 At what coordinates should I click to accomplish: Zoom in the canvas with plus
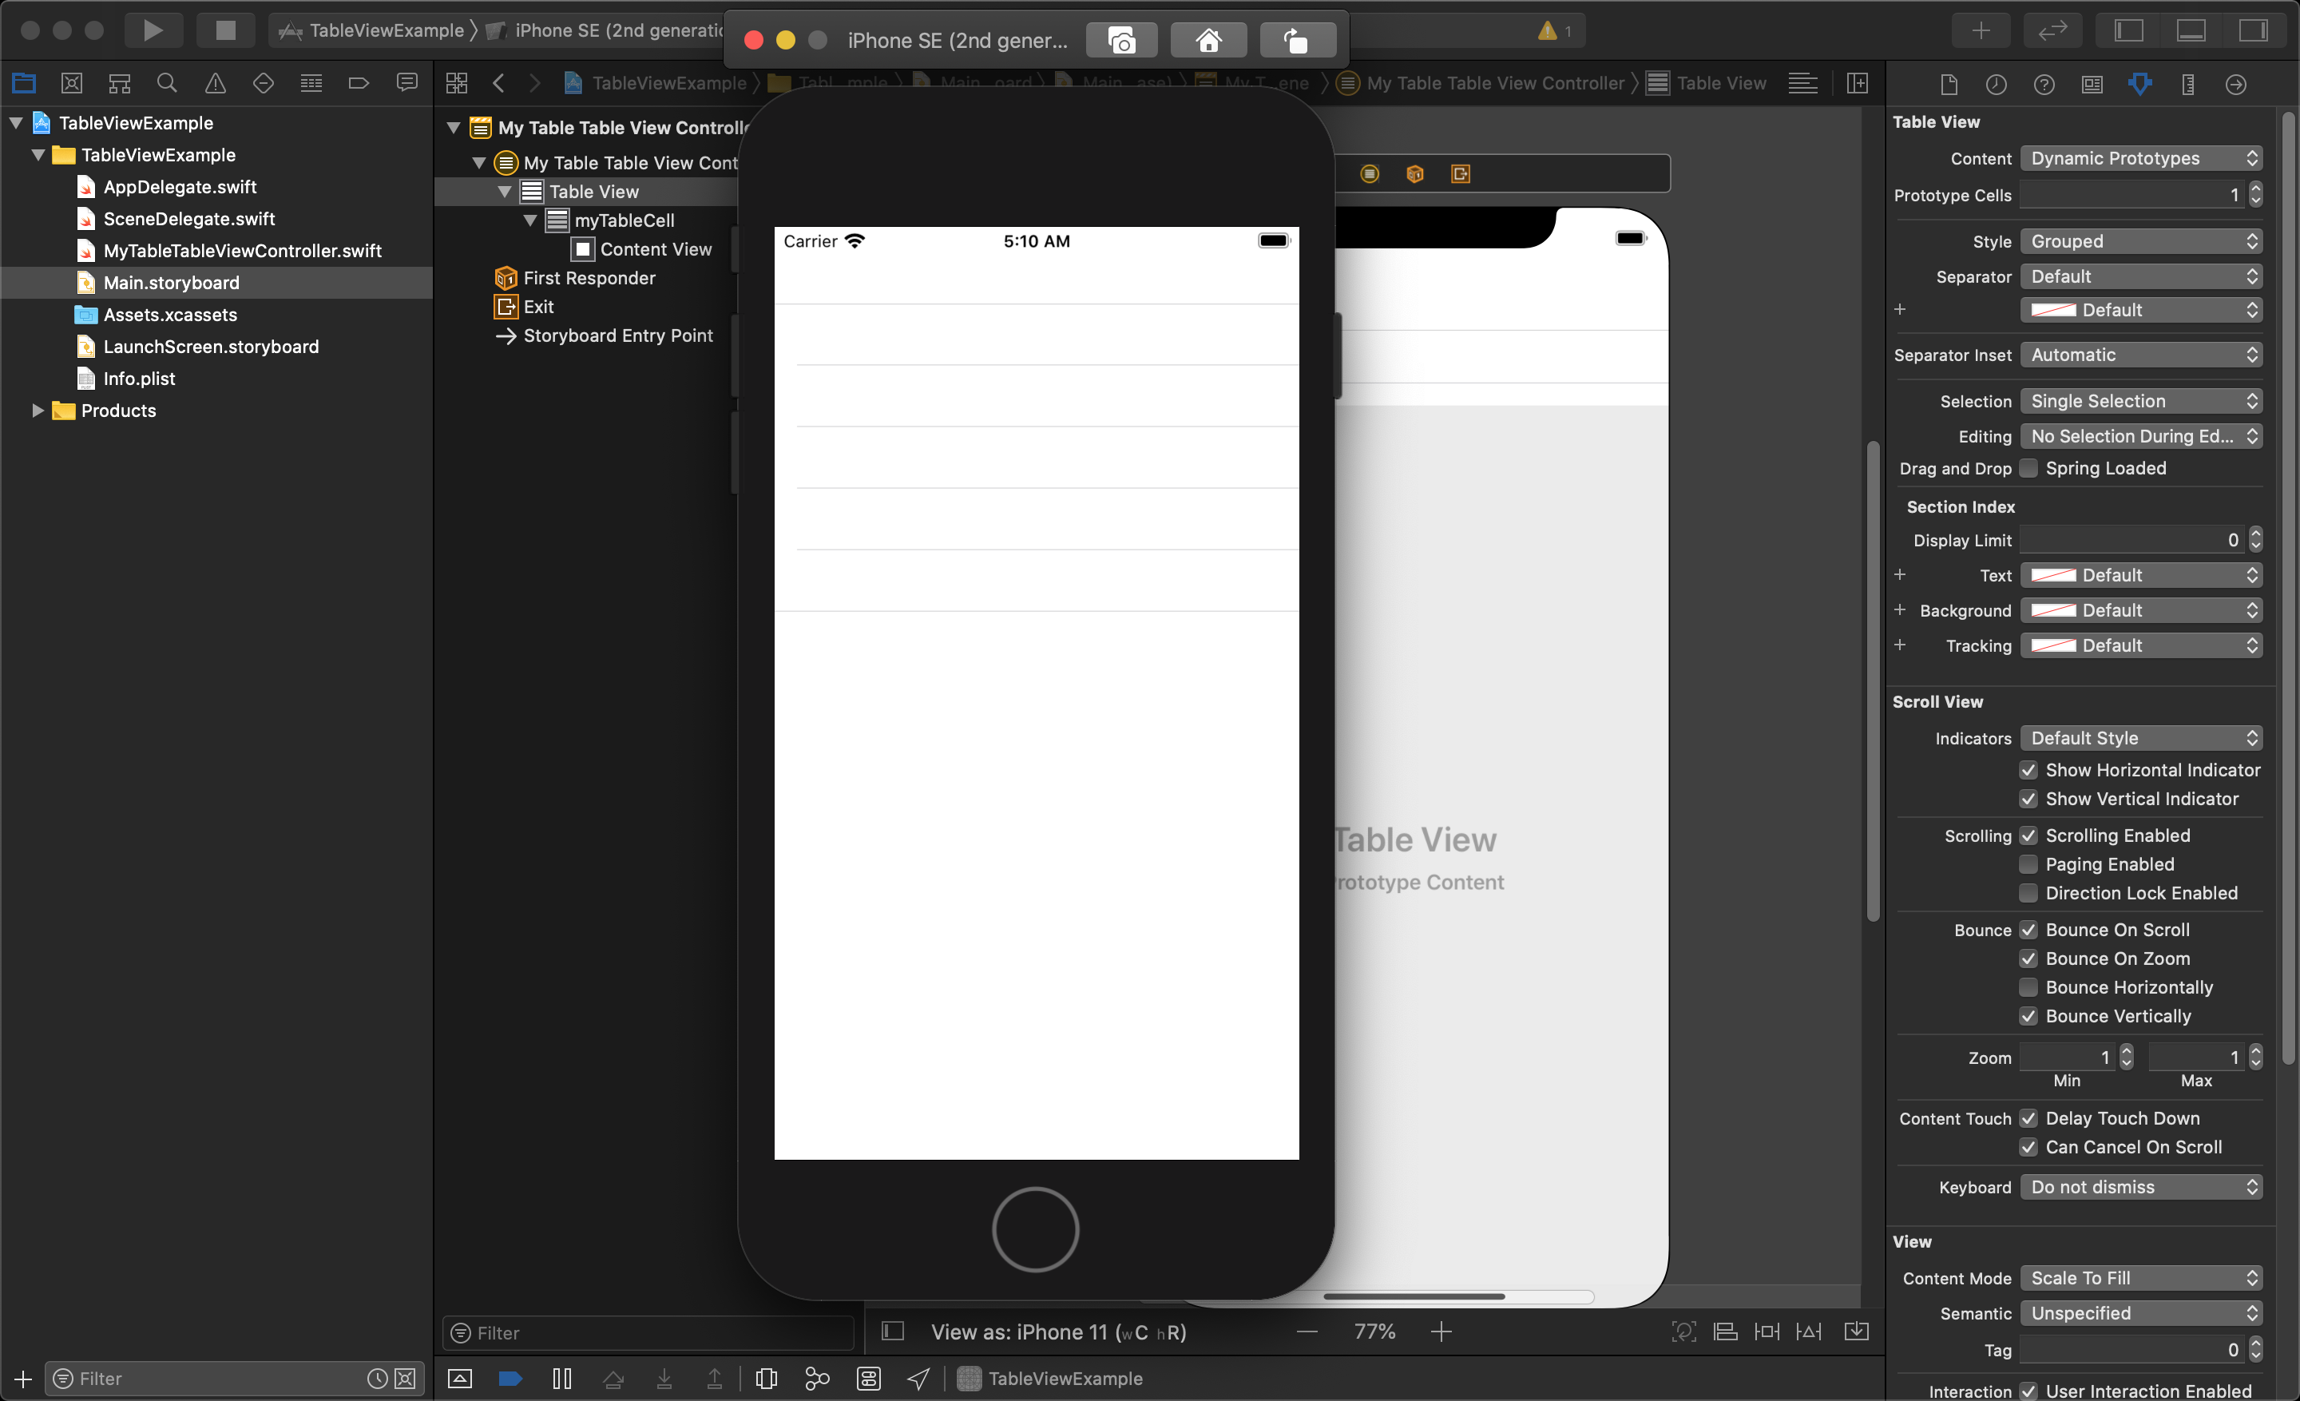coord(1441,1332)
